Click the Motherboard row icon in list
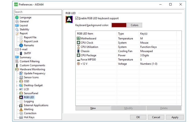The image size is (194, 122). [x=78, y=38]
